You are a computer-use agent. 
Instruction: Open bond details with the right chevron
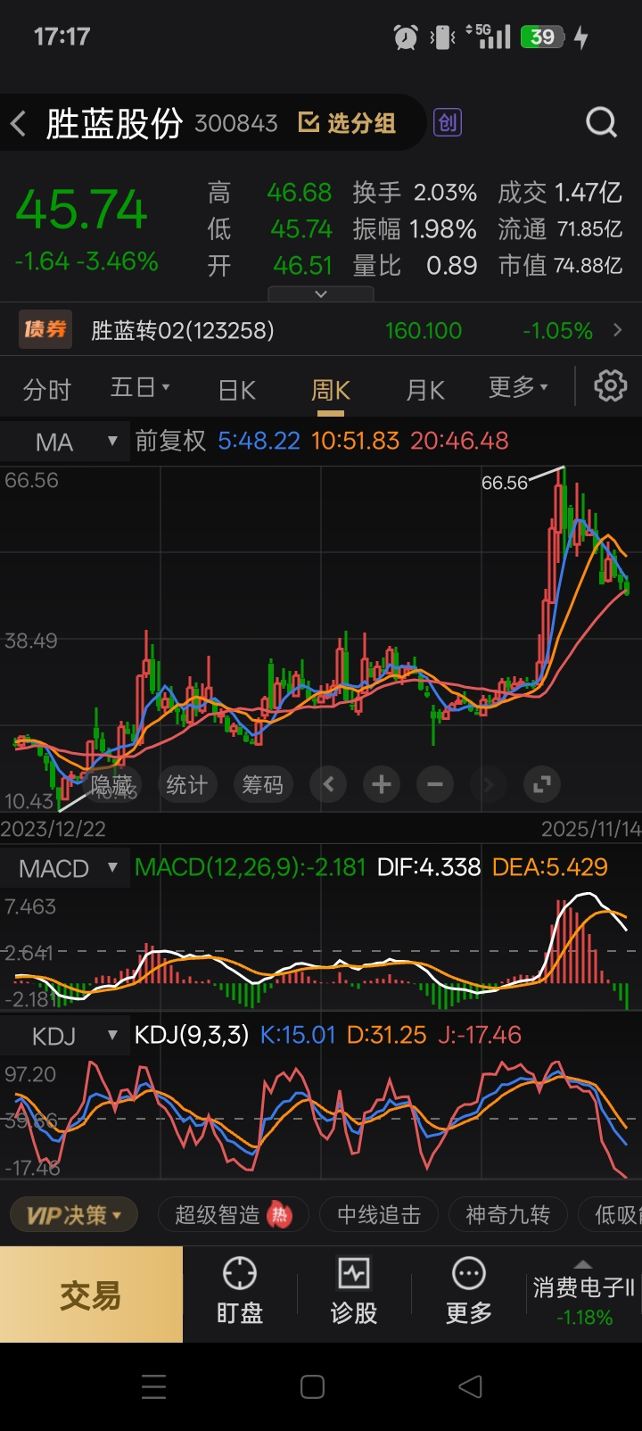(x=618, y=330)
